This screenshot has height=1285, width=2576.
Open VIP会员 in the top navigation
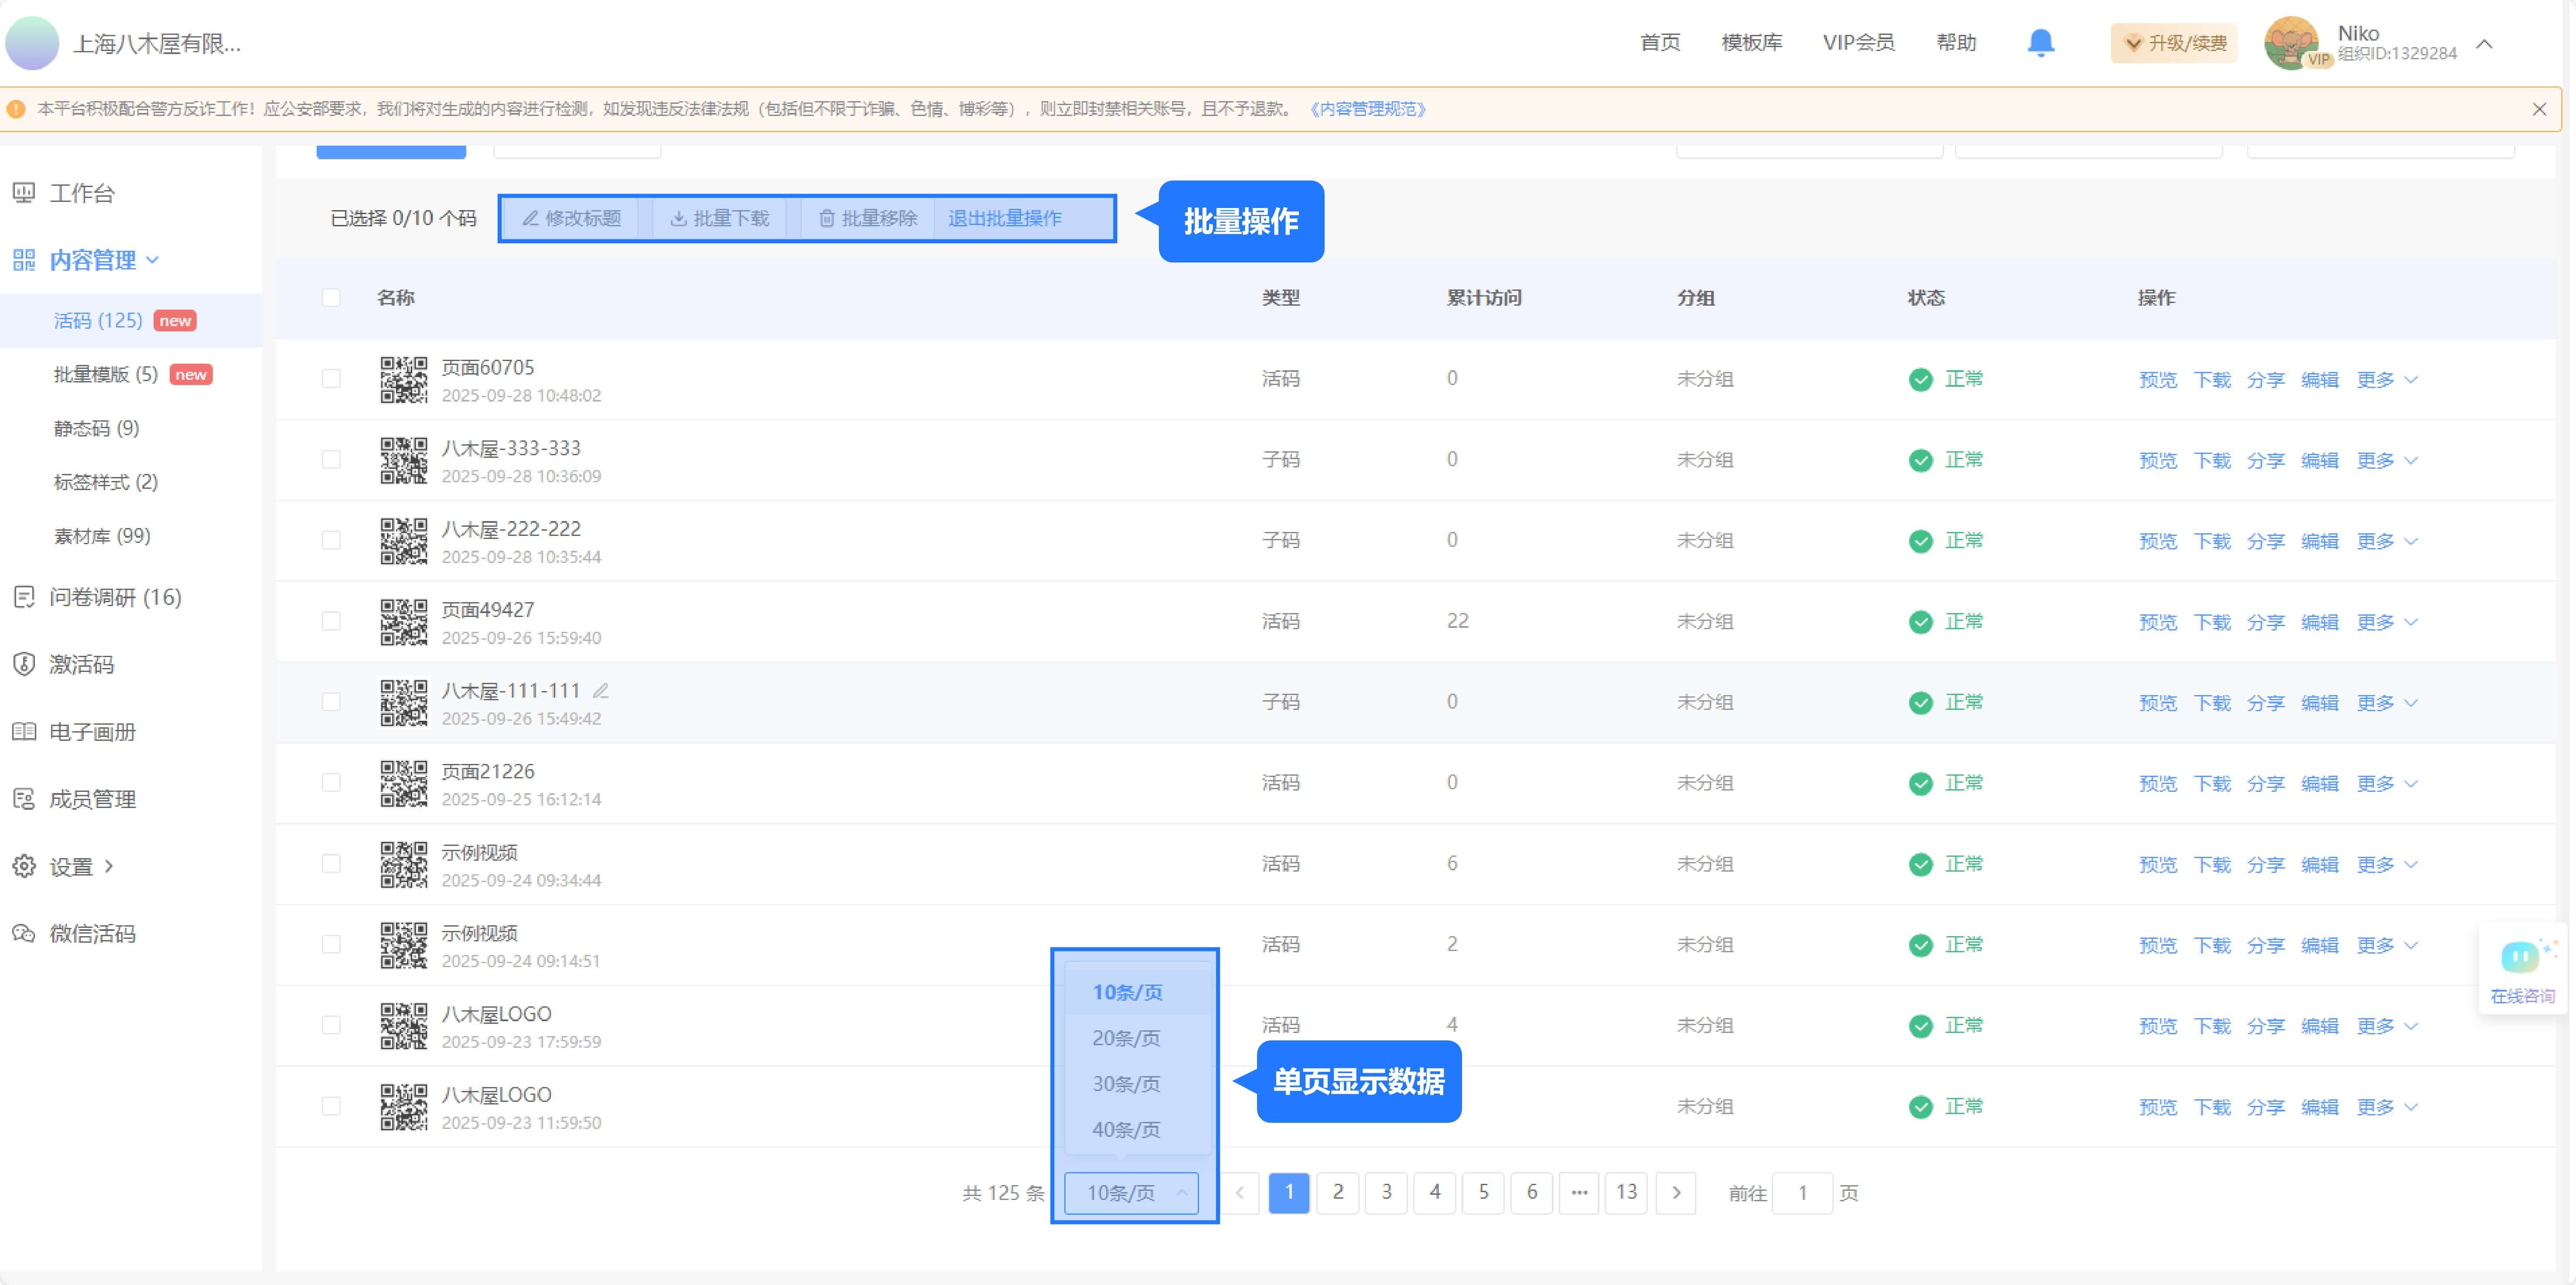(x=1858, y=42)
